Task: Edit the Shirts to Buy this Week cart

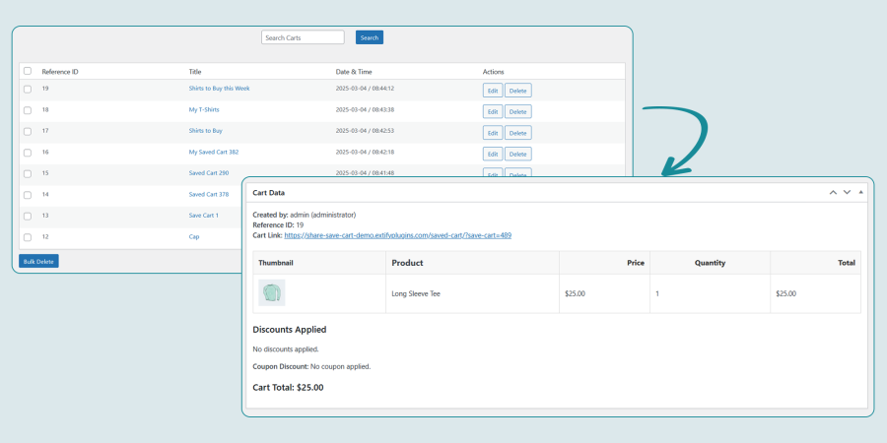Action: [x=492, y=90]
